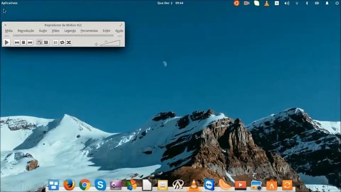
Task: Open the Exibir menu
Action: 107,31
